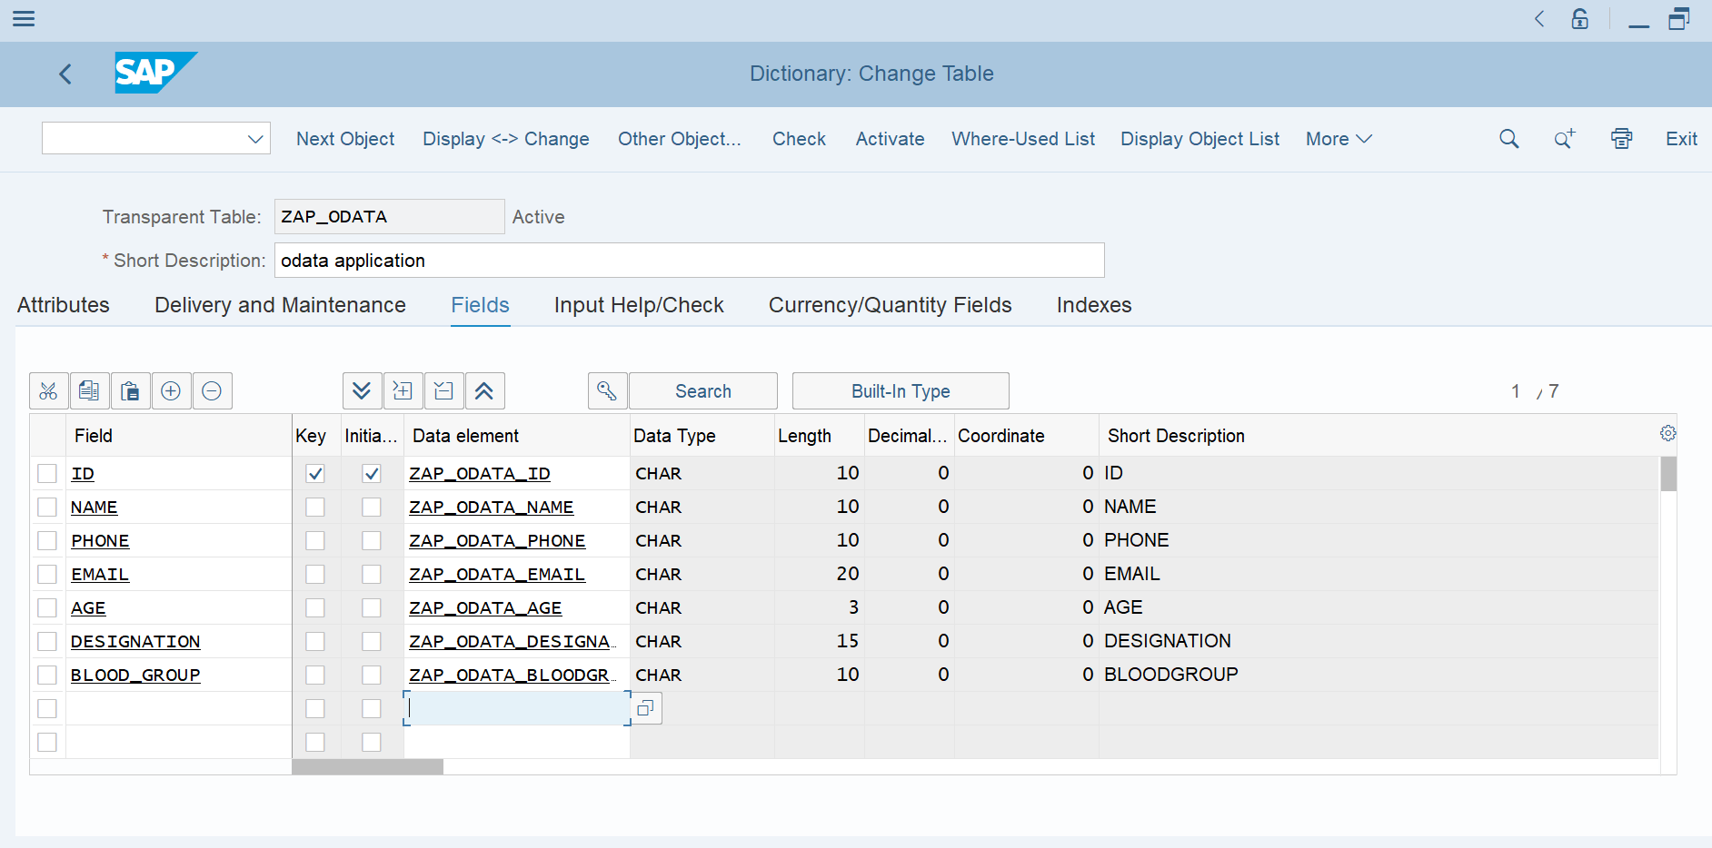
Task: Open the search magnifier icon
Action: click(1508, 138)
